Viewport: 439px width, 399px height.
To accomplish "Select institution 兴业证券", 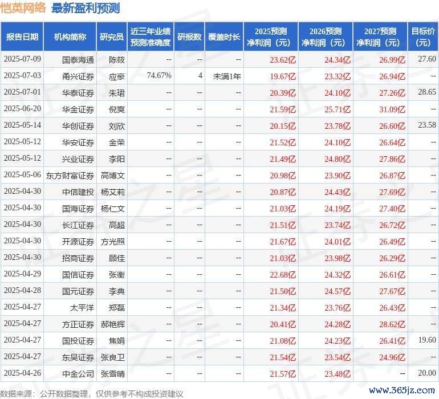I will (78, 159).
